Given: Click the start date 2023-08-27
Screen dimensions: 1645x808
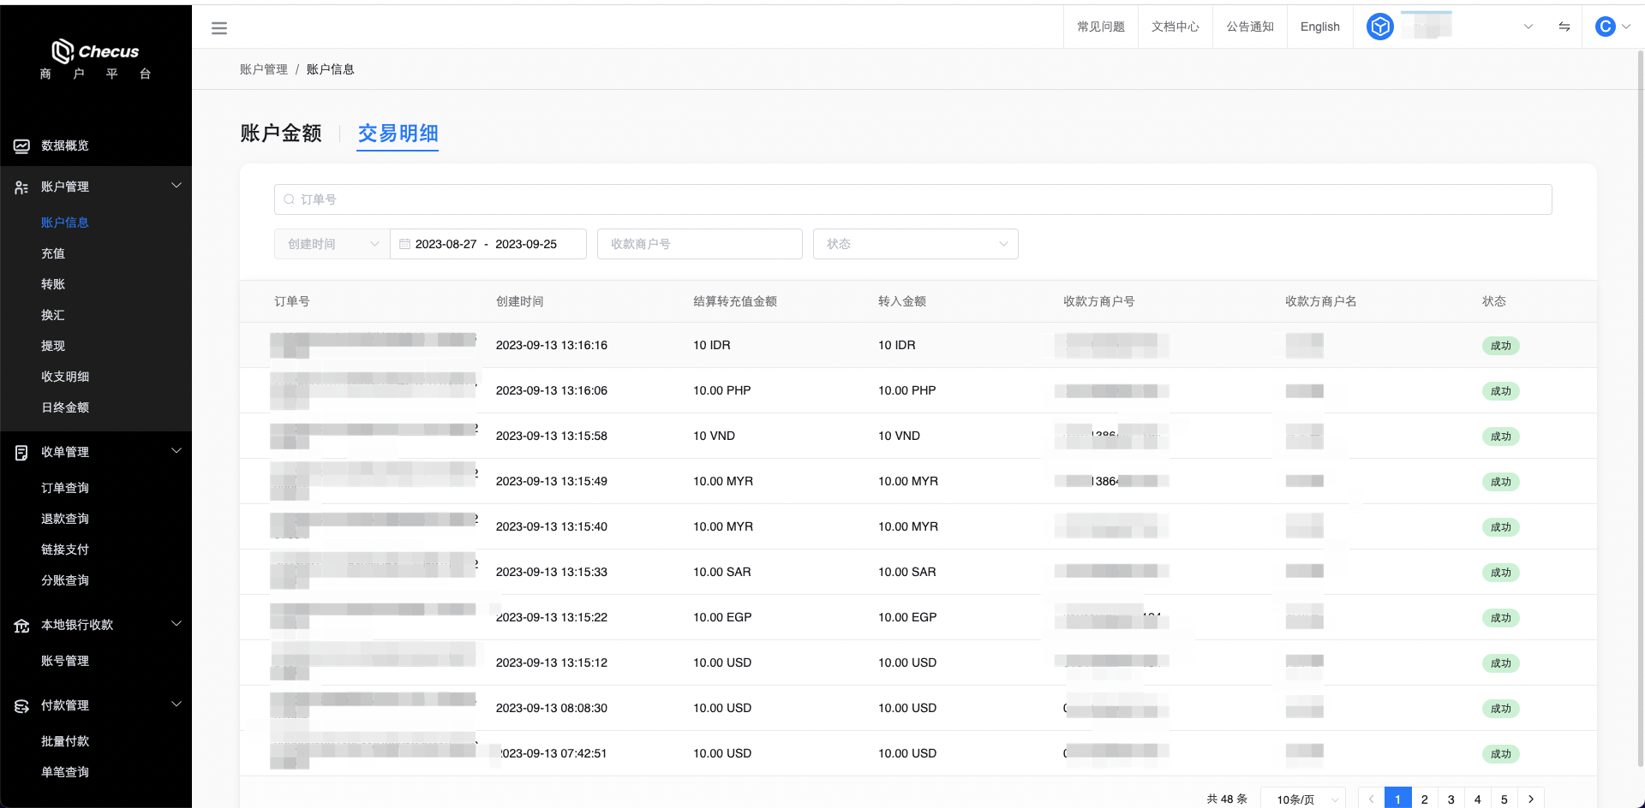Looking at the screenshot, I should pos(446,244).
